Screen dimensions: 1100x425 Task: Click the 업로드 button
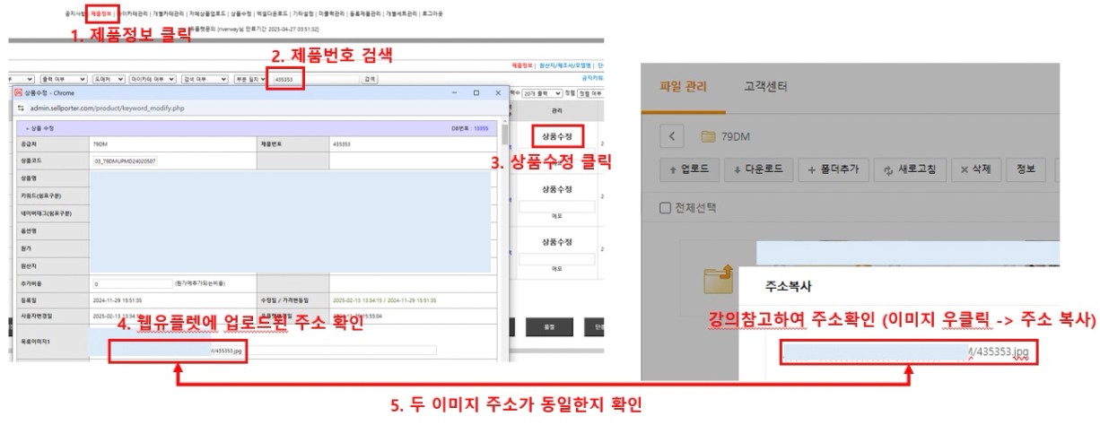click(689, 169)
